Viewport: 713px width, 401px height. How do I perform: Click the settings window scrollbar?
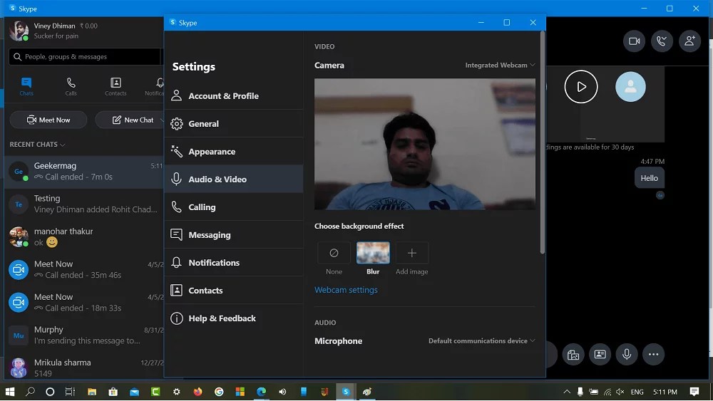542,143
